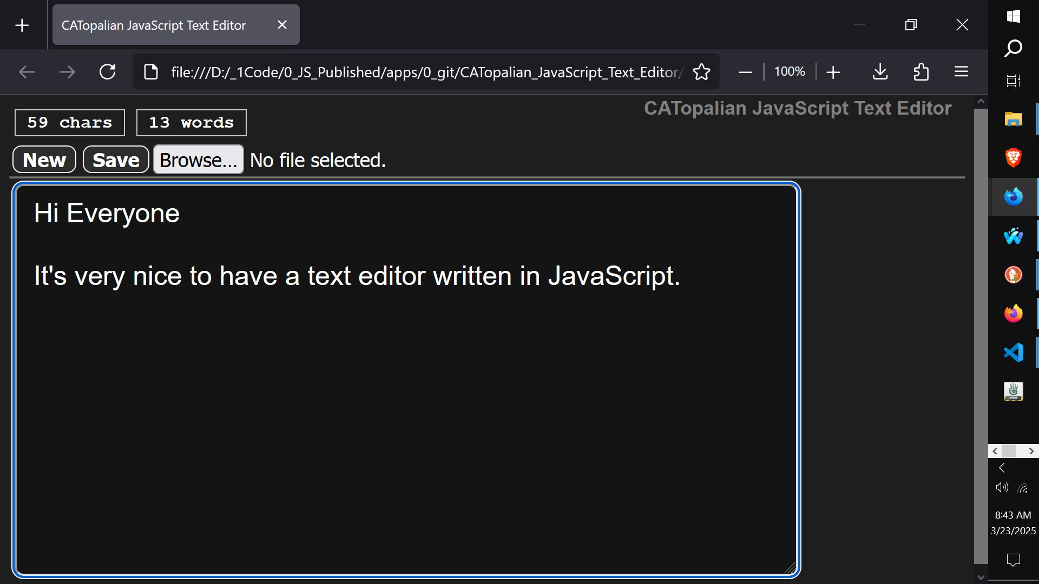1039x584 pixels.
Task: Bookmark this page with the star icon
Action: tap(702, 71)
